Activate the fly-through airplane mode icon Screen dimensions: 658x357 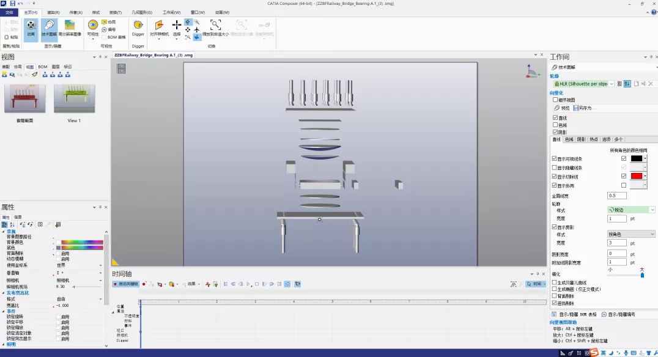coord(197,30)
